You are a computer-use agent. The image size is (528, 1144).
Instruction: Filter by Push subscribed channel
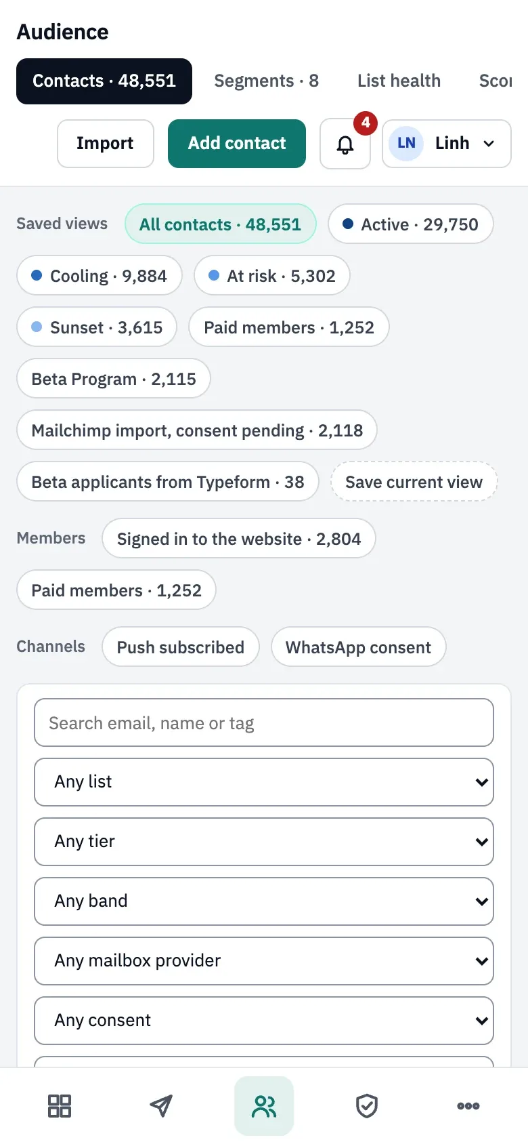(x=181, y=647)
